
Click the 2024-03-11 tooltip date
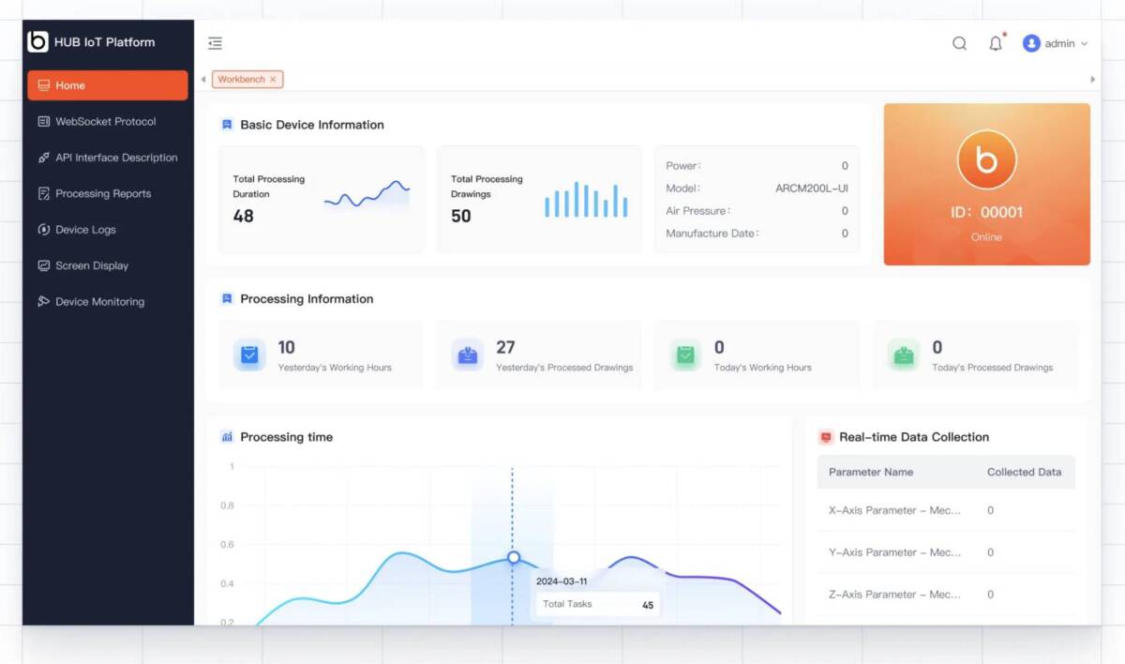point(562,581)
